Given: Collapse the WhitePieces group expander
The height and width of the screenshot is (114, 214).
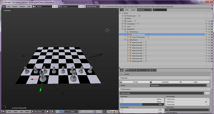Looking at the screenshot, I should tap(123, 29).
